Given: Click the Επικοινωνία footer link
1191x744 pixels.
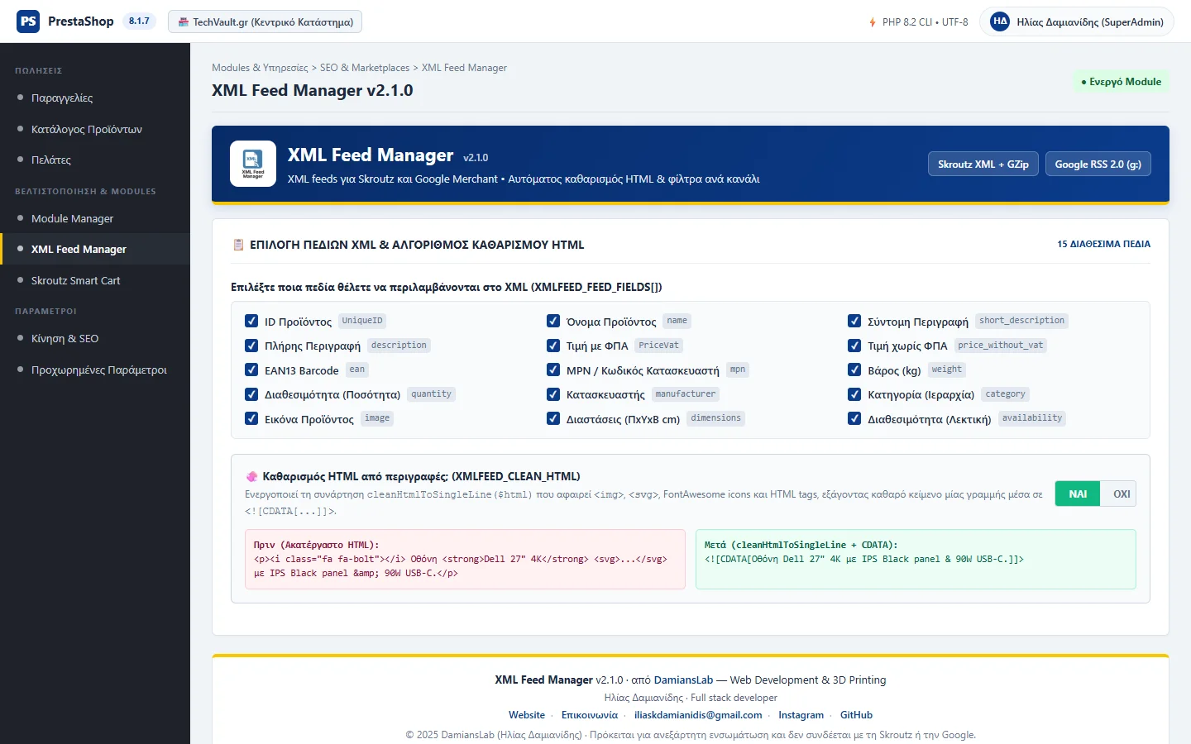Looking at the screenshot, I should (590, 715).
